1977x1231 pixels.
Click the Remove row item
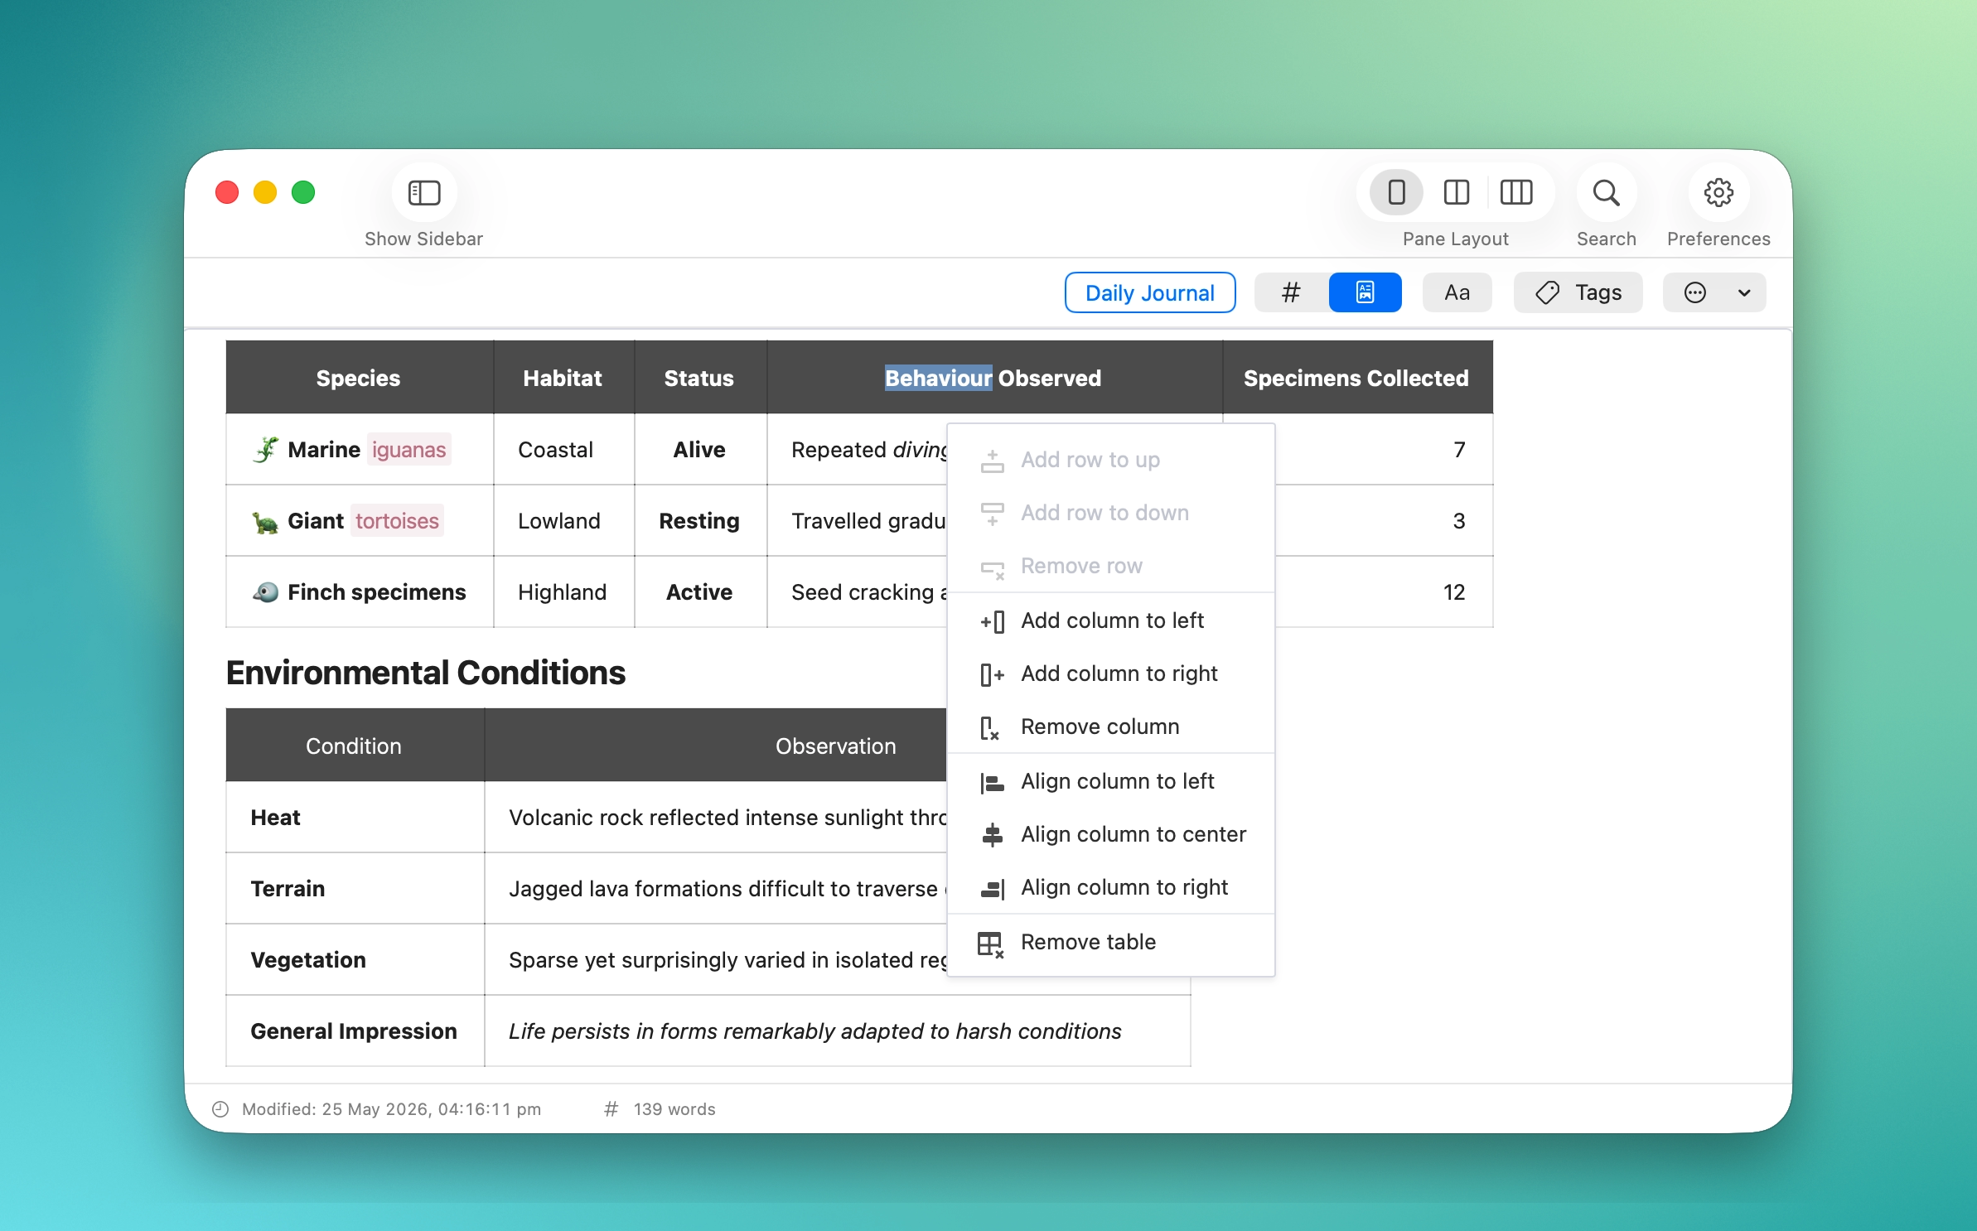tap(1110, 566)
